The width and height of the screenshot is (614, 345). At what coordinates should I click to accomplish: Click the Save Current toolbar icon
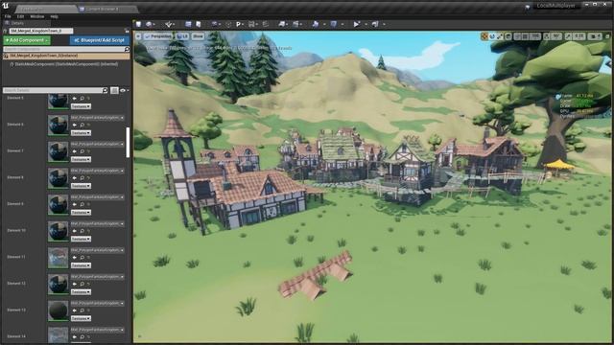[x=138, y=24]
